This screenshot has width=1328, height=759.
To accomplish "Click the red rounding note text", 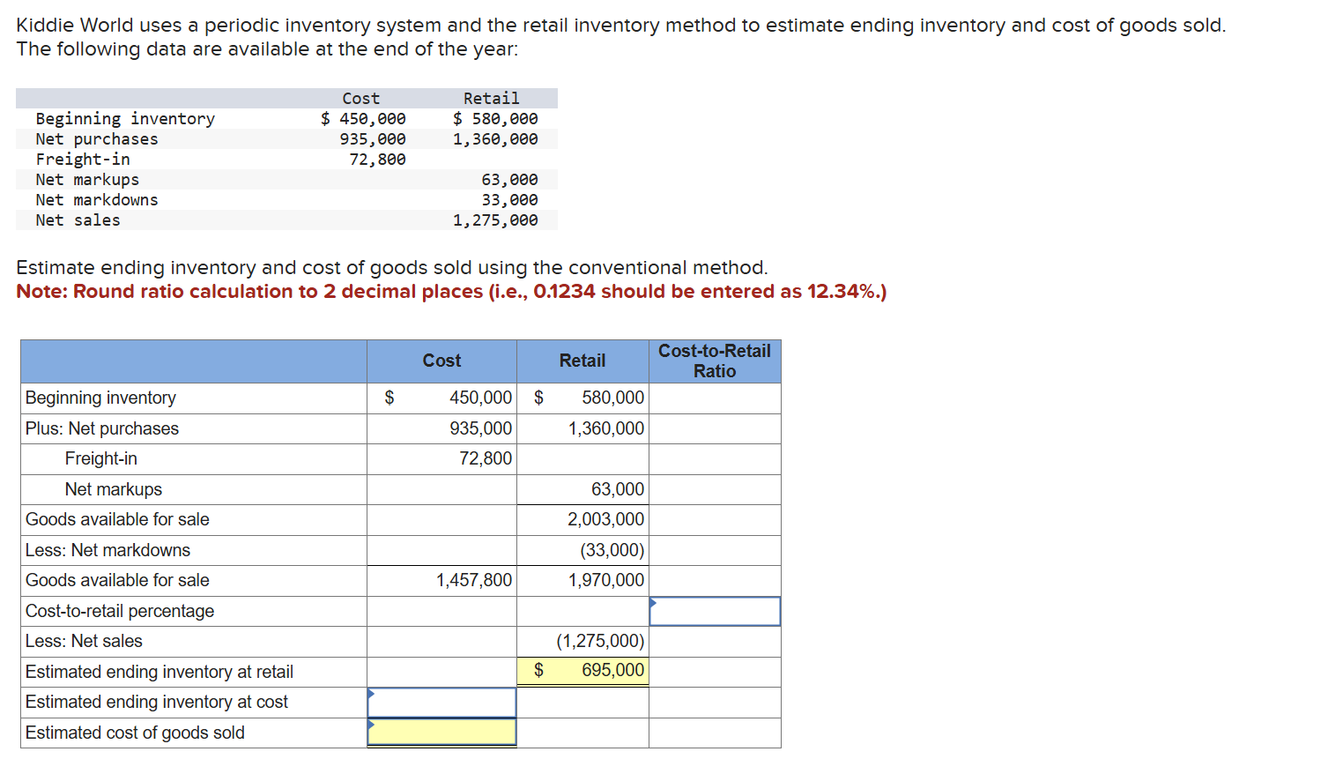I will [x=449, y=291].
